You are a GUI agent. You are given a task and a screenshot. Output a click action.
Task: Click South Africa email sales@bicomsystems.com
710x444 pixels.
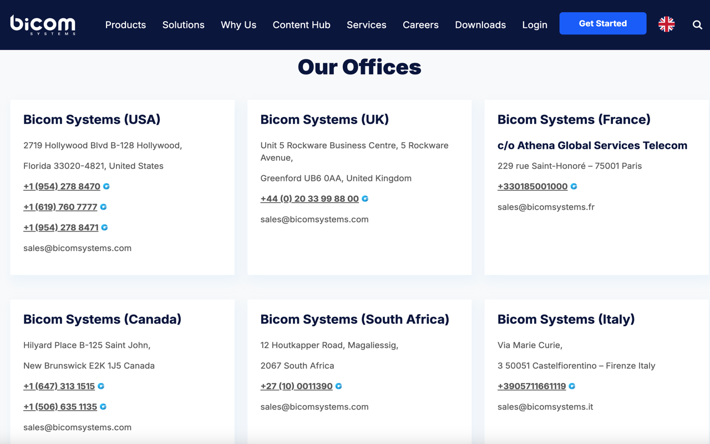click(x=315, y=407)
